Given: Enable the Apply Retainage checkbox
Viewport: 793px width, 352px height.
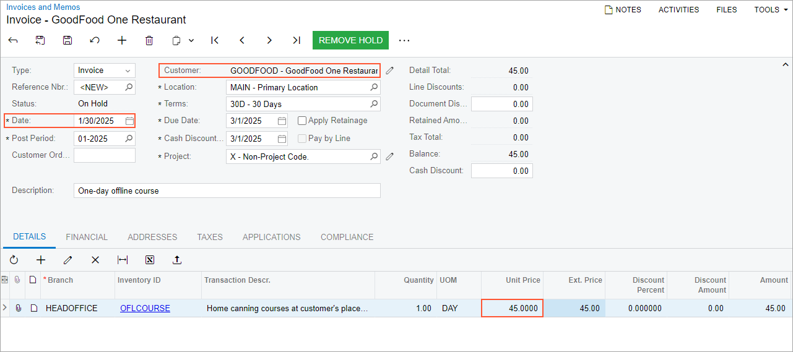Looking at the screenshot, I should tap(302, 121).
